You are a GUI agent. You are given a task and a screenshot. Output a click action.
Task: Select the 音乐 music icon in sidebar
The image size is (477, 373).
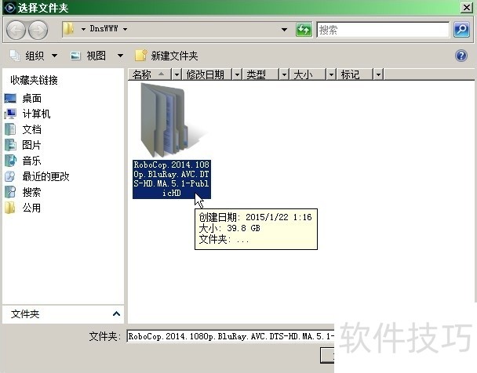(x=10, y=161)
